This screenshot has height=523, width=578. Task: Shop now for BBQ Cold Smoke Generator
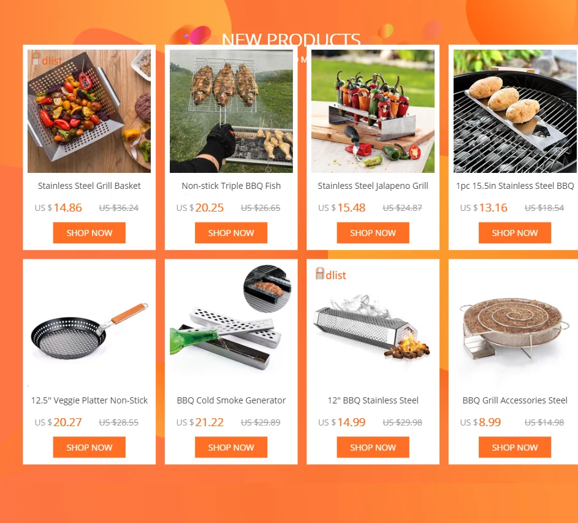point(231,448)
